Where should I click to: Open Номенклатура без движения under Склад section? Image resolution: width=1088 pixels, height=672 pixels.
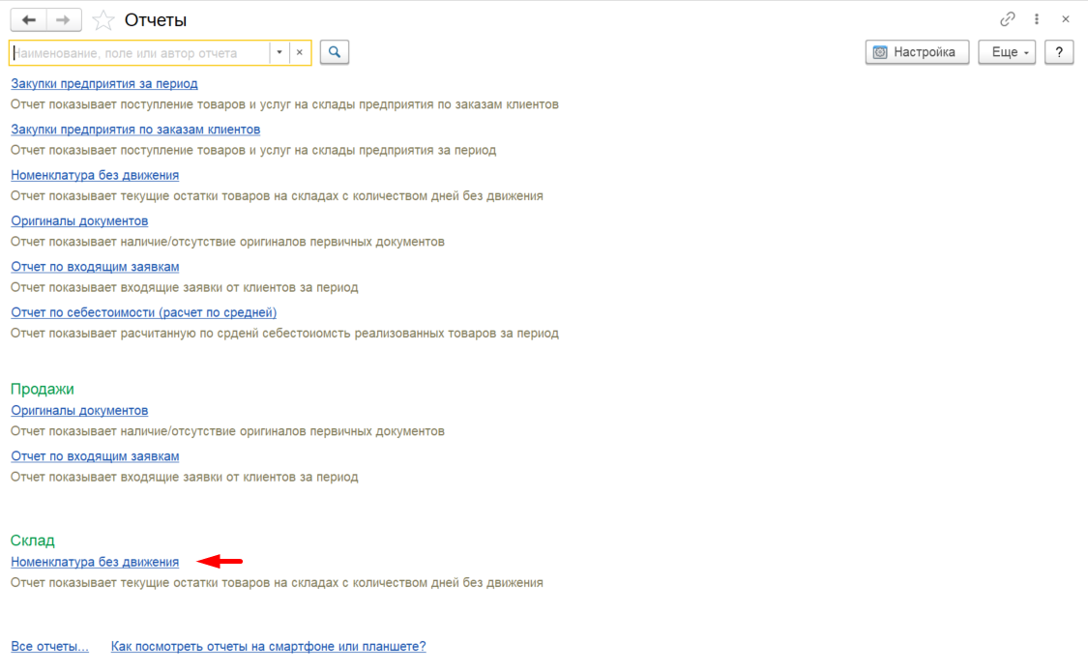(x=95, y=562)
